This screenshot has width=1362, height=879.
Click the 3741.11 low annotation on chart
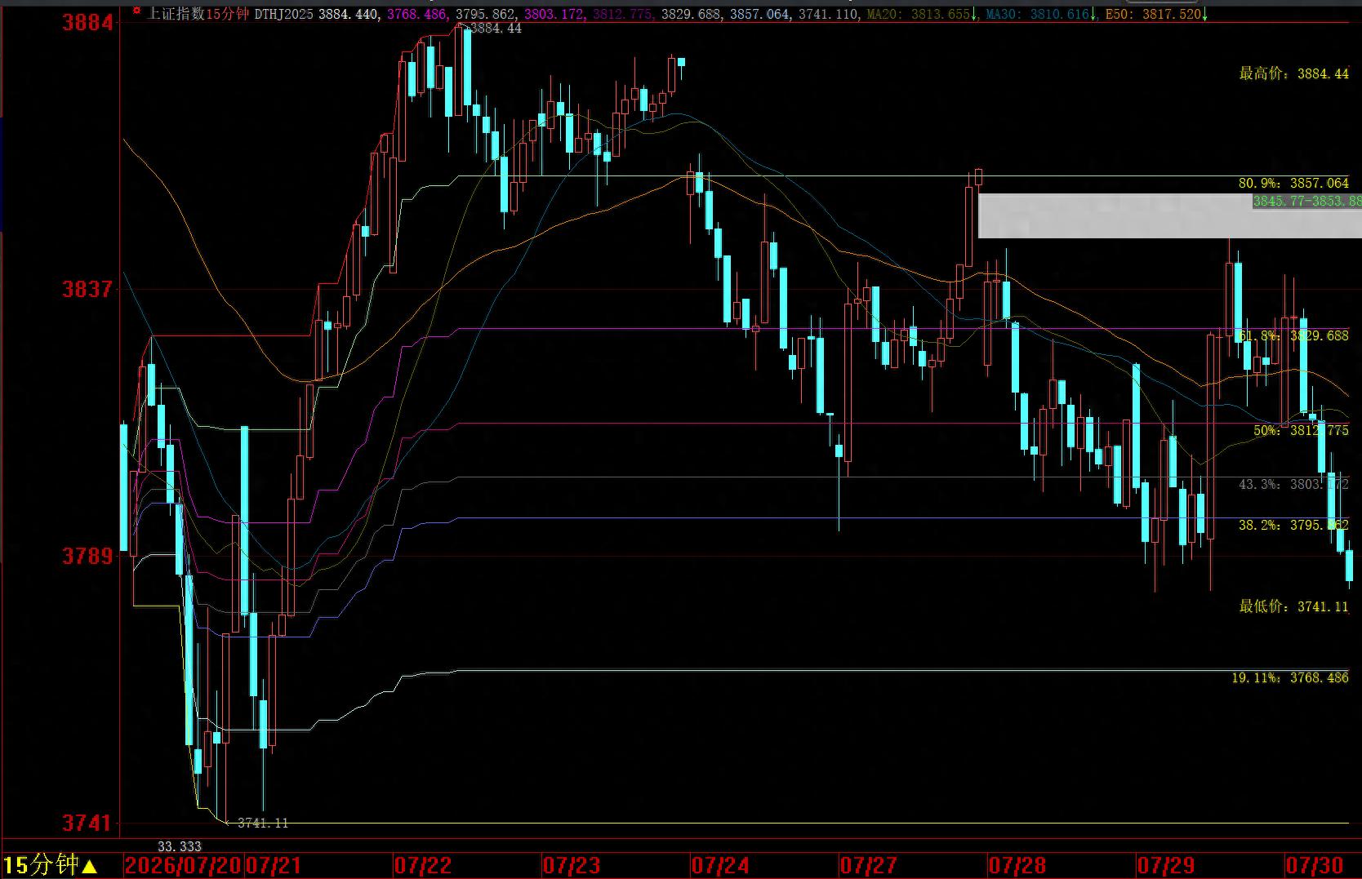tap(263, 823)
